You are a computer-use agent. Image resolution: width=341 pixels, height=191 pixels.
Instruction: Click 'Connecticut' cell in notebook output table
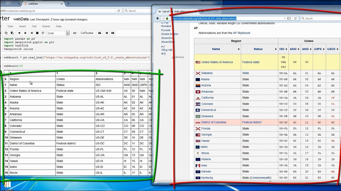(32, 132)
